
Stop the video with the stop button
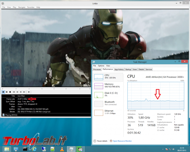pos(10,92)
